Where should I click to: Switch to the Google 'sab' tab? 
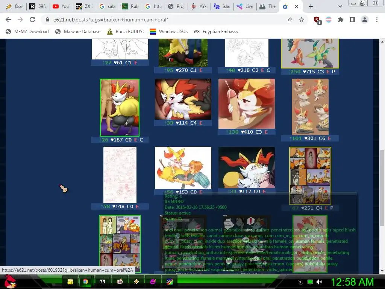point(107,6)
